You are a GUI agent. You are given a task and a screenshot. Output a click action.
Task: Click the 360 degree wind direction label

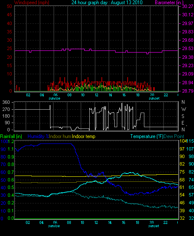pyautogui.click(x=6, y=102)
